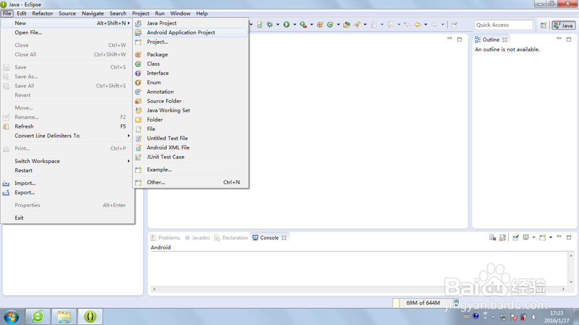Click the New Java Package toolbar icon
Image resolution: width=579 pixels, height=325 pixels.
point(320,25)
